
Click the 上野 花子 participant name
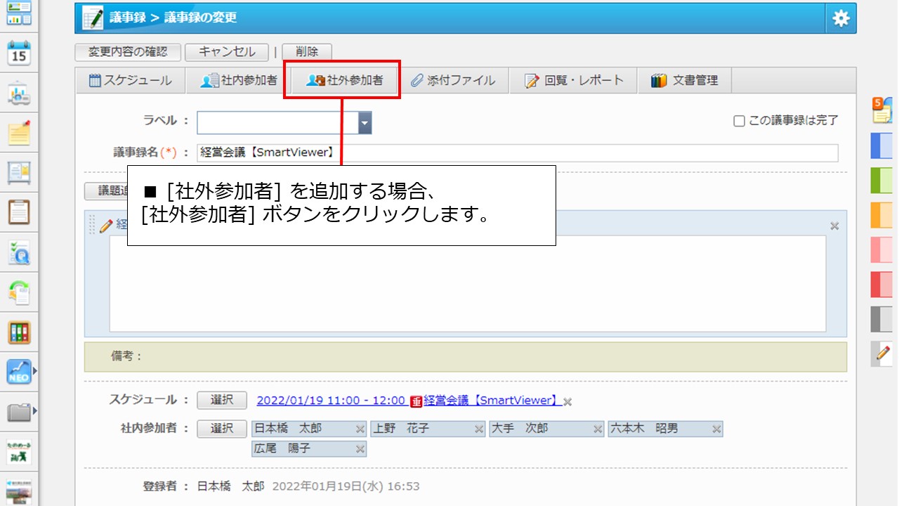click(400, 428)
